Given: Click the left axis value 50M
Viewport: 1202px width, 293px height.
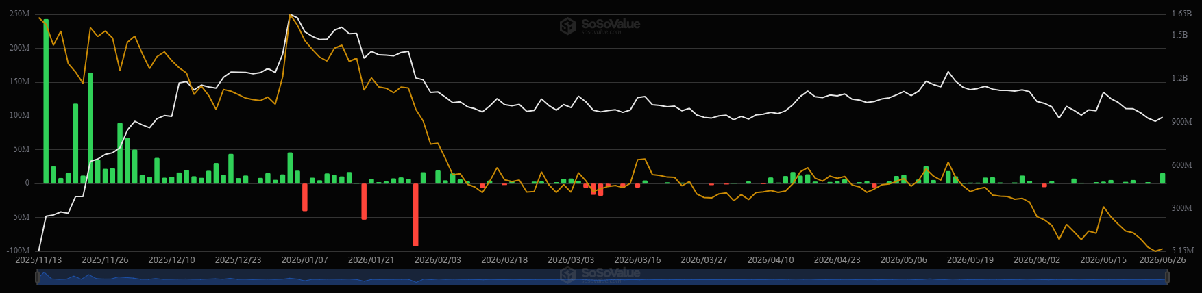Looking at the screenshot, I should [21, 149].
